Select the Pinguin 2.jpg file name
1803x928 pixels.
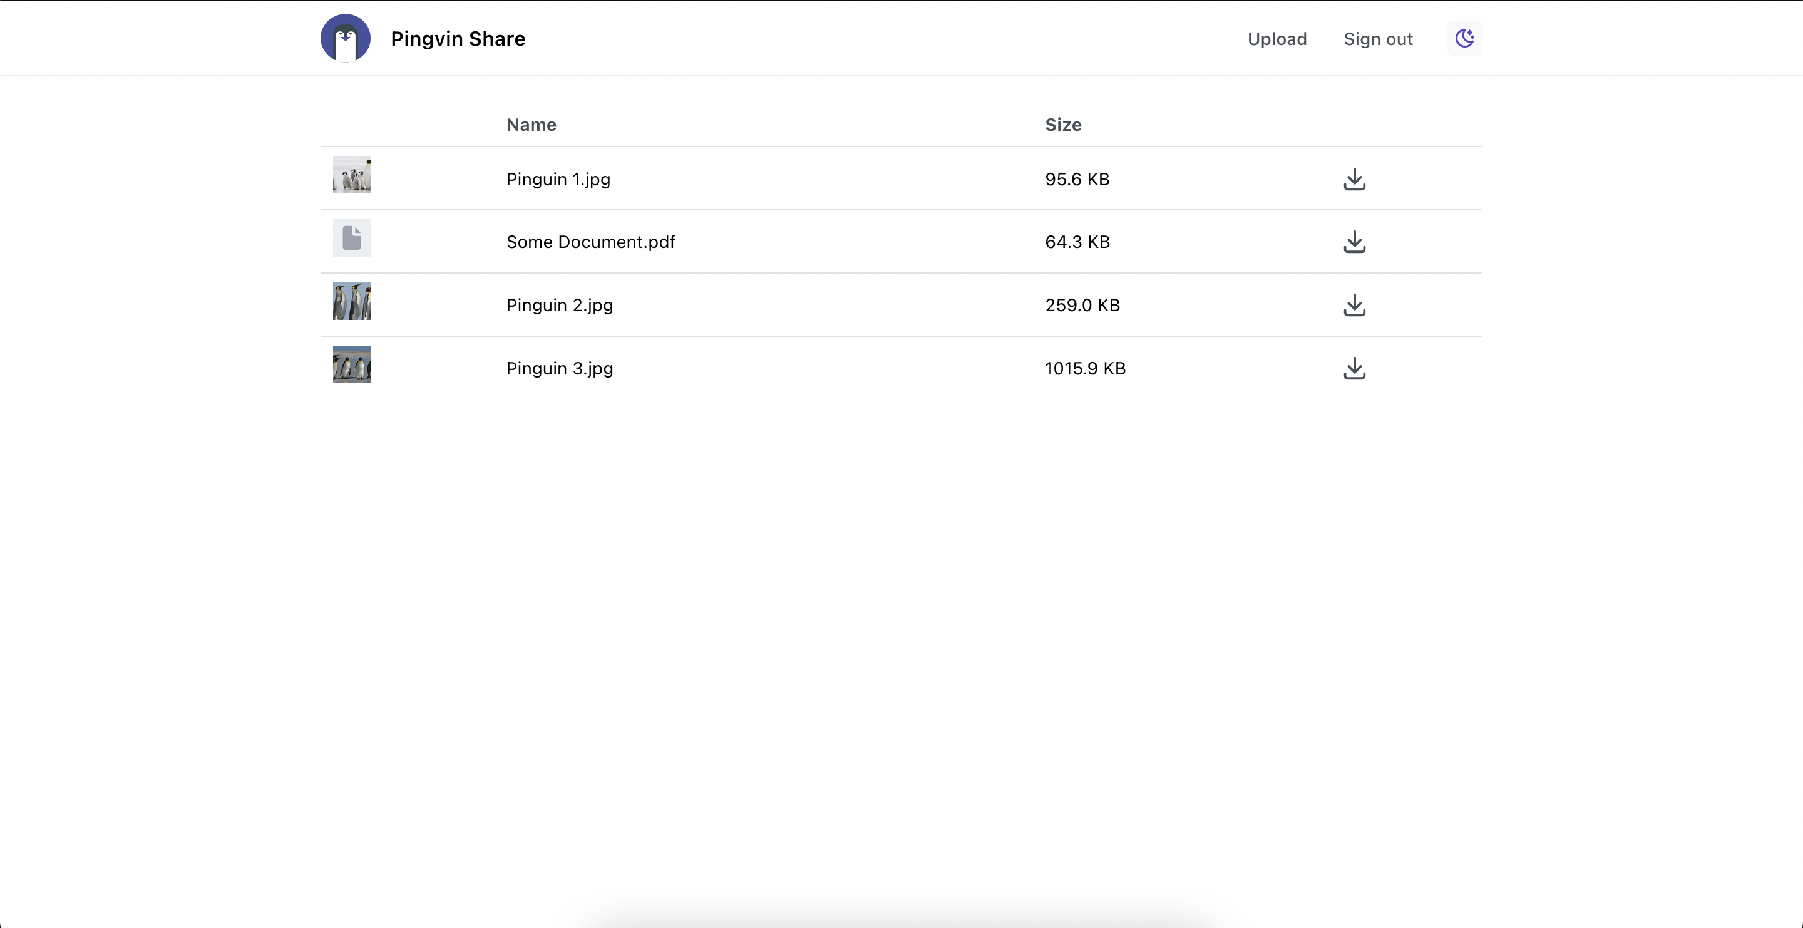tap(559, 305)
